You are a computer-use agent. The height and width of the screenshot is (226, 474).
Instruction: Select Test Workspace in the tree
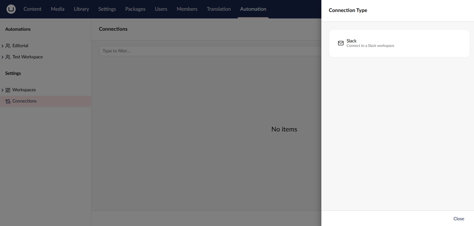click(x=27, y=57)
